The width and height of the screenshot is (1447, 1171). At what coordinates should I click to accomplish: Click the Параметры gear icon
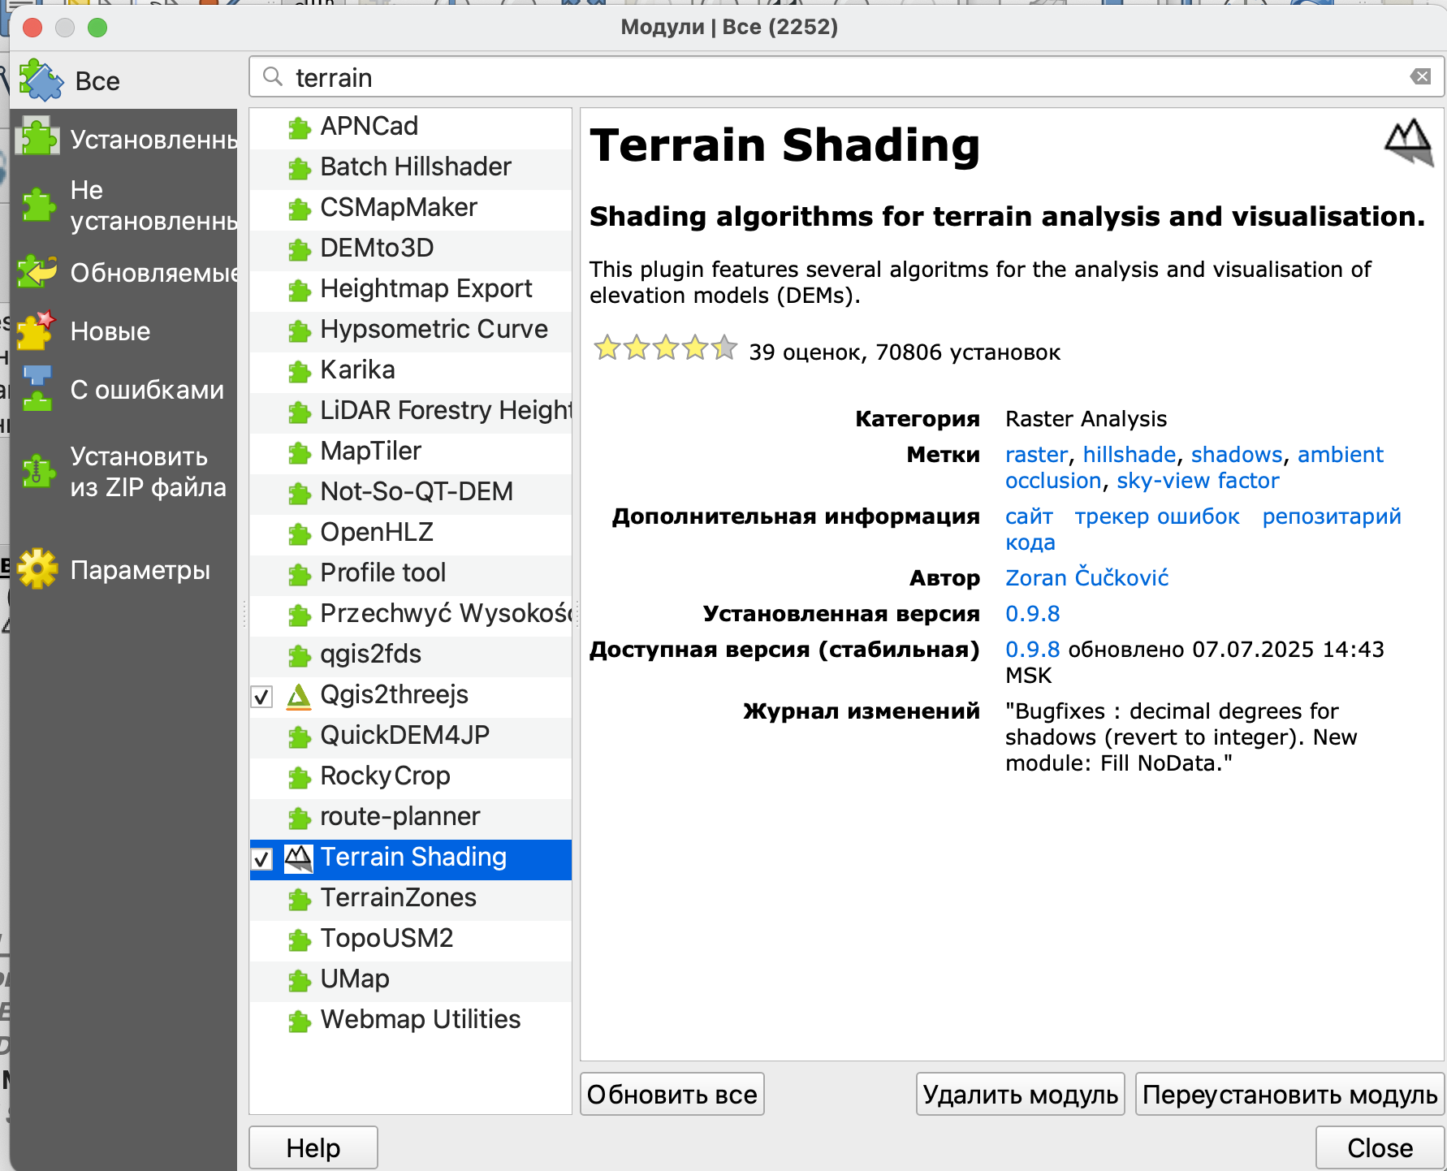coord(37,569)
